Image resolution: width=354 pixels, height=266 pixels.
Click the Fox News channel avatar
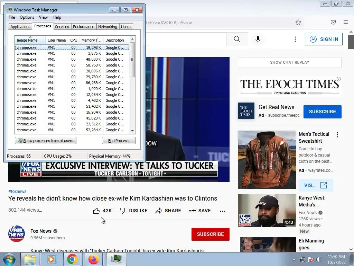pyautogui.click(x=17, y=234)
